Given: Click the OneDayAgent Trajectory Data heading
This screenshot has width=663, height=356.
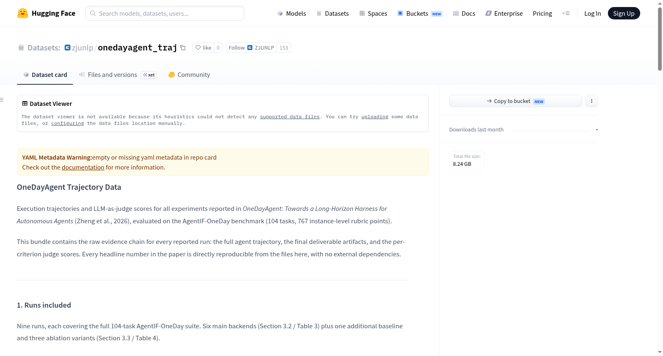Looking at the screenshot, I should (x=69, y=187).
